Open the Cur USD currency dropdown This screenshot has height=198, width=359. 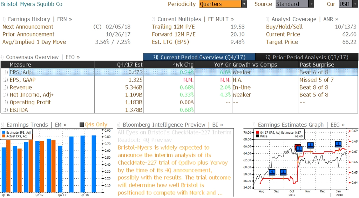click(x=348, y=4)
